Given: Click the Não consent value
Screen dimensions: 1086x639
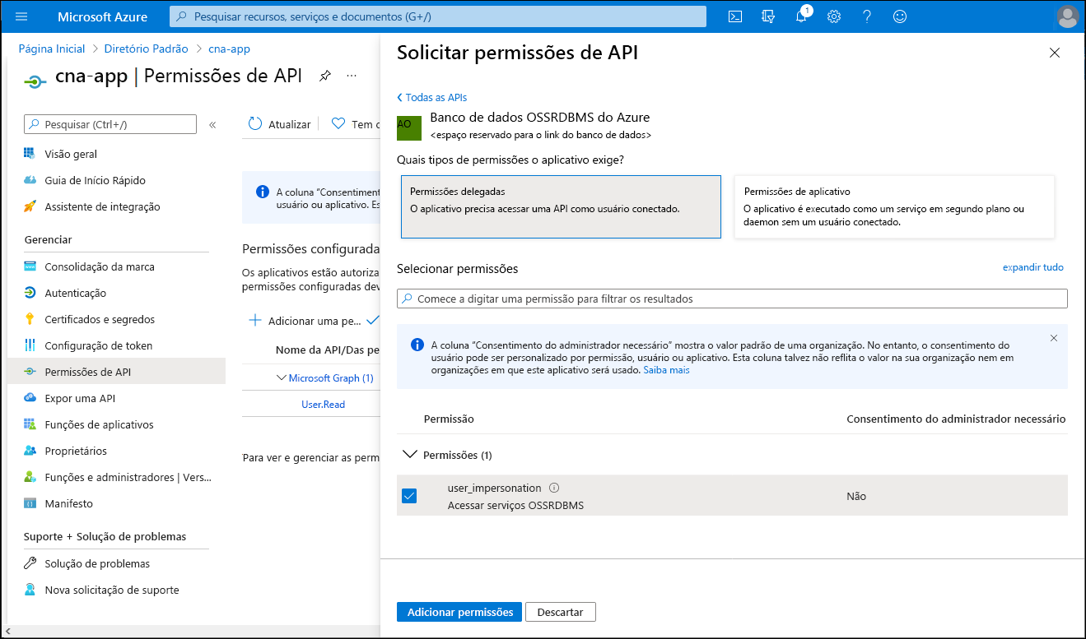Looking at the screenshot, I should [856, 496].
